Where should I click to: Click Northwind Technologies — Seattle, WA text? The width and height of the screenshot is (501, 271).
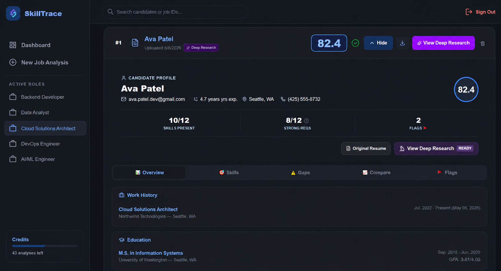(157, 216)
